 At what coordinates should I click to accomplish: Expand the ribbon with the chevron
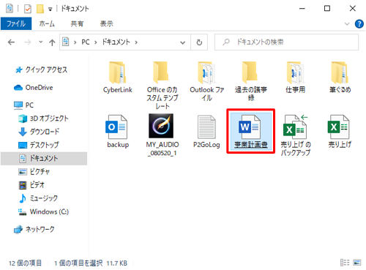pyautogui.click(x=347, y=24)
